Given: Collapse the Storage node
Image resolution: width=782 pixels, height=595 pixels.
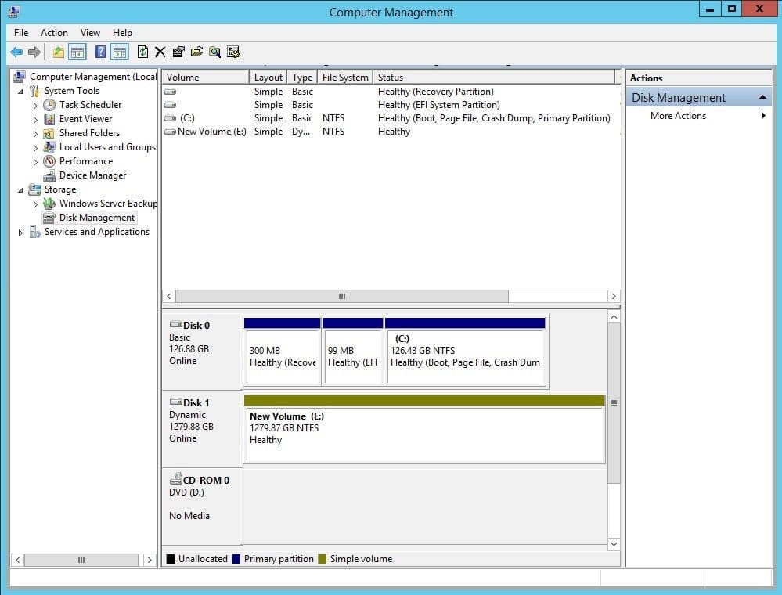Looking at the screenshot, I should tap(20, 190).
